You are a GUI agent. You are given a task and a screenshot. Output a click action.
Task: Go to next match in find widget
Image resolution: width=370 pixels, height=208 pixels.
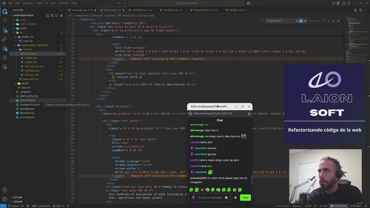click(x=329, y=21)
